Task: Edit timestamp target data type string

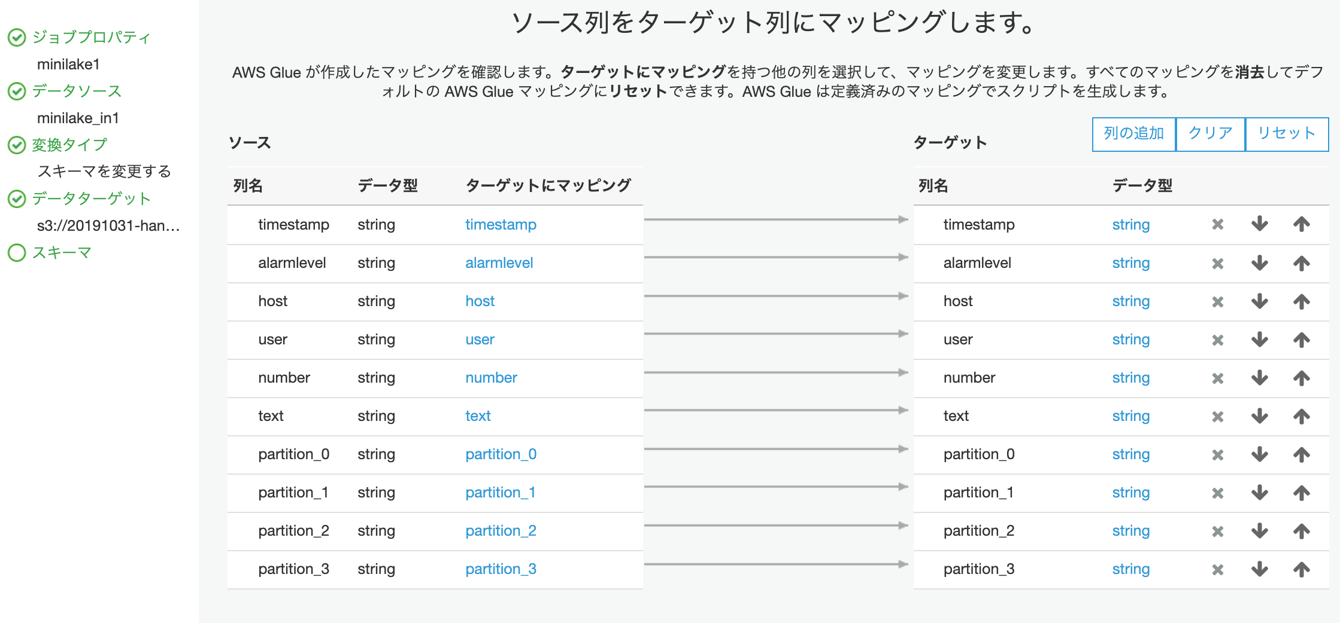Action: click(x=1130, y=225)
